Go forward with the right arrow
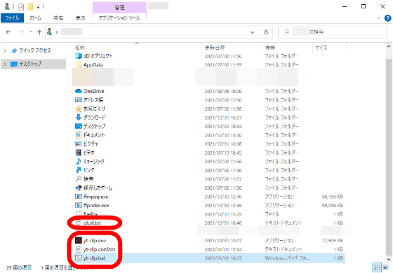 [x=21, y=31]
